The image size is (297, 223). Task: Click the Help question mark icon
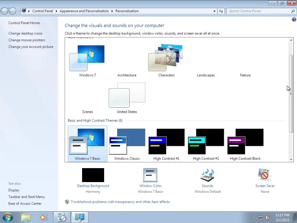click(x=294, y=19)
